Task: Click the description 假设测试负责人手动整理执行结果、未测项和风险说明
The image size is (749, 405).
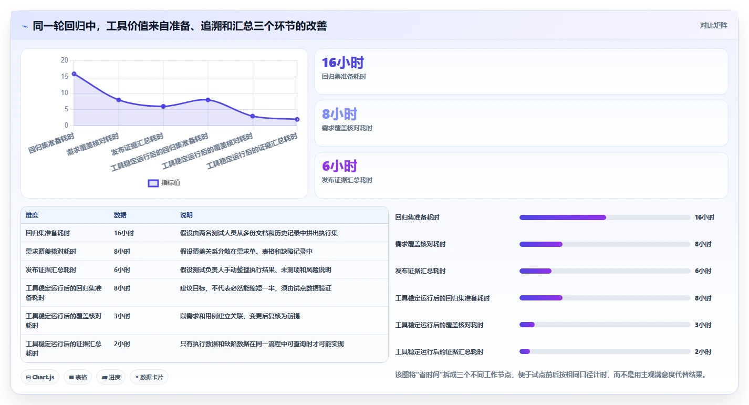Action: (256, 270)
